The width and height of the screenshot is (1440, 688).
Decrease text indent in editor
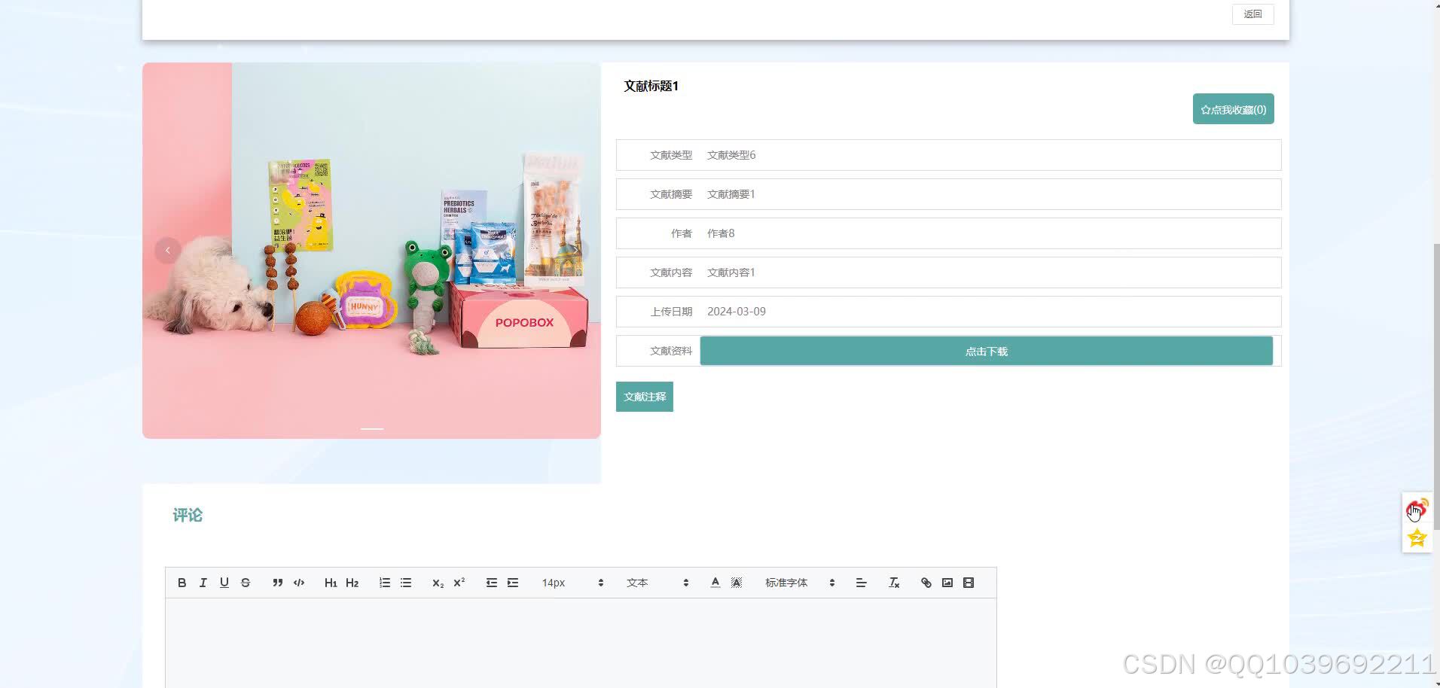click(x=492, y=583)
